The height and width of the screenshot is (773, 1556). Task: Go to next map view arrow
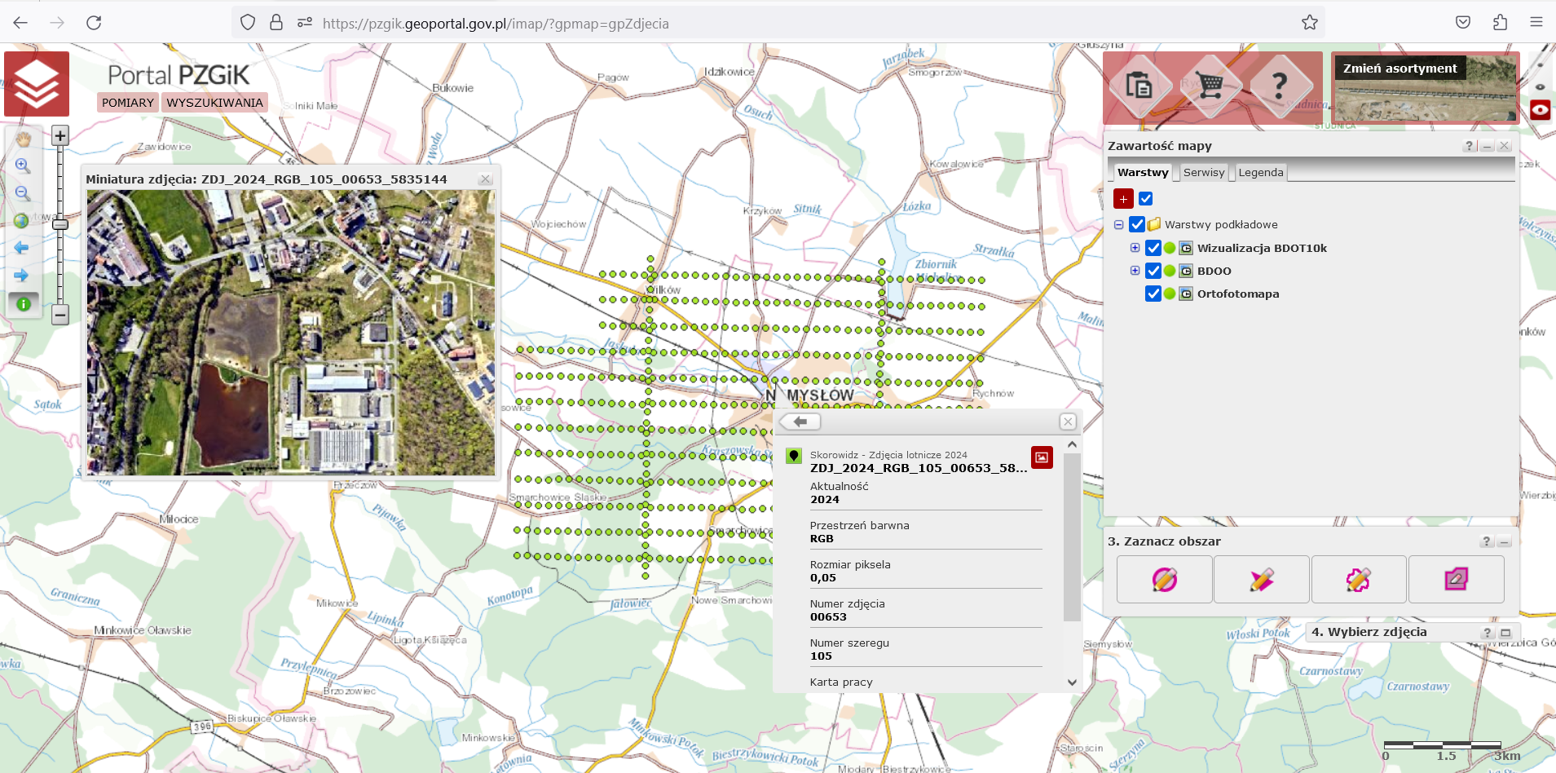point(22,276)
